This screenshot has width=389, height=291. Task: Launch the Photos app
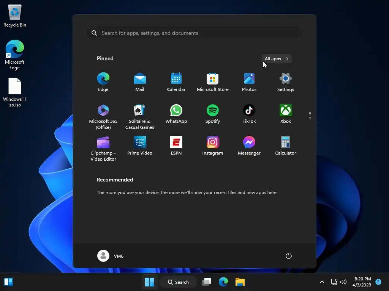coord(249,82)
